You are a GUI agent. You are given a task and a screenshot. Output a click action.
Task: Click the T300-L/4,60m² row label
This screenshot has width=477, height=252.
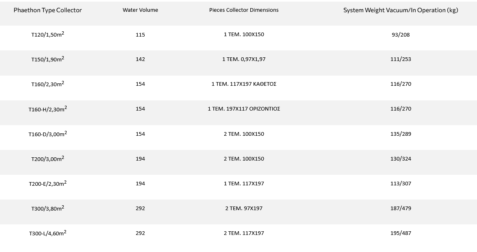(48, 233)
